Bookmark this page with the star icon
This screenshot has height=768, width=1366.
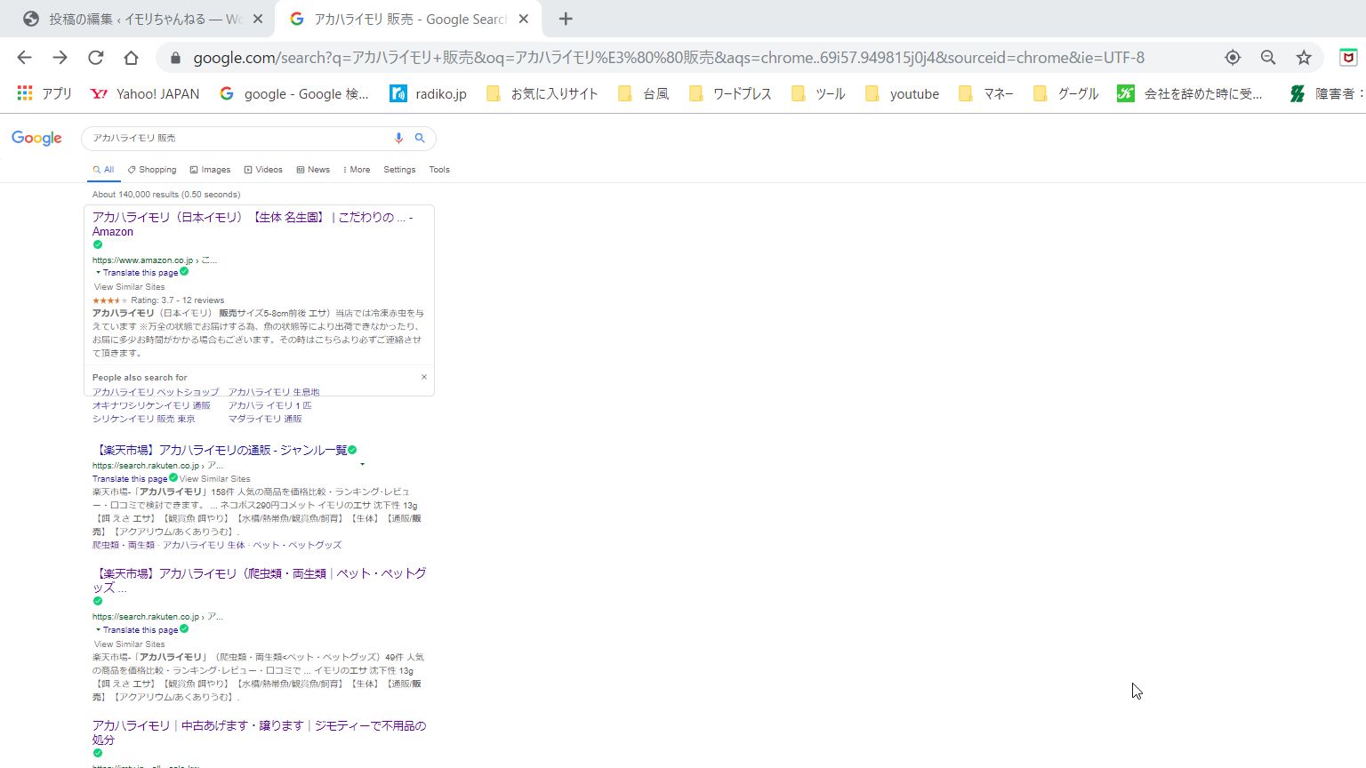(x=1304, y=58)
